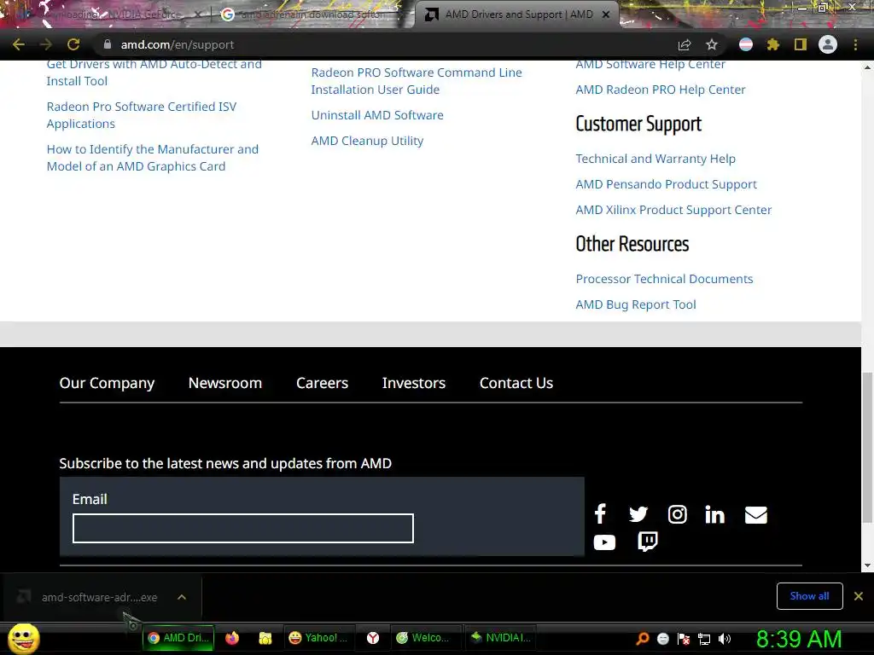Open Radeon PRO Software Command Line guide link
The width and height of the screenshot is (874, 655).
417,81
